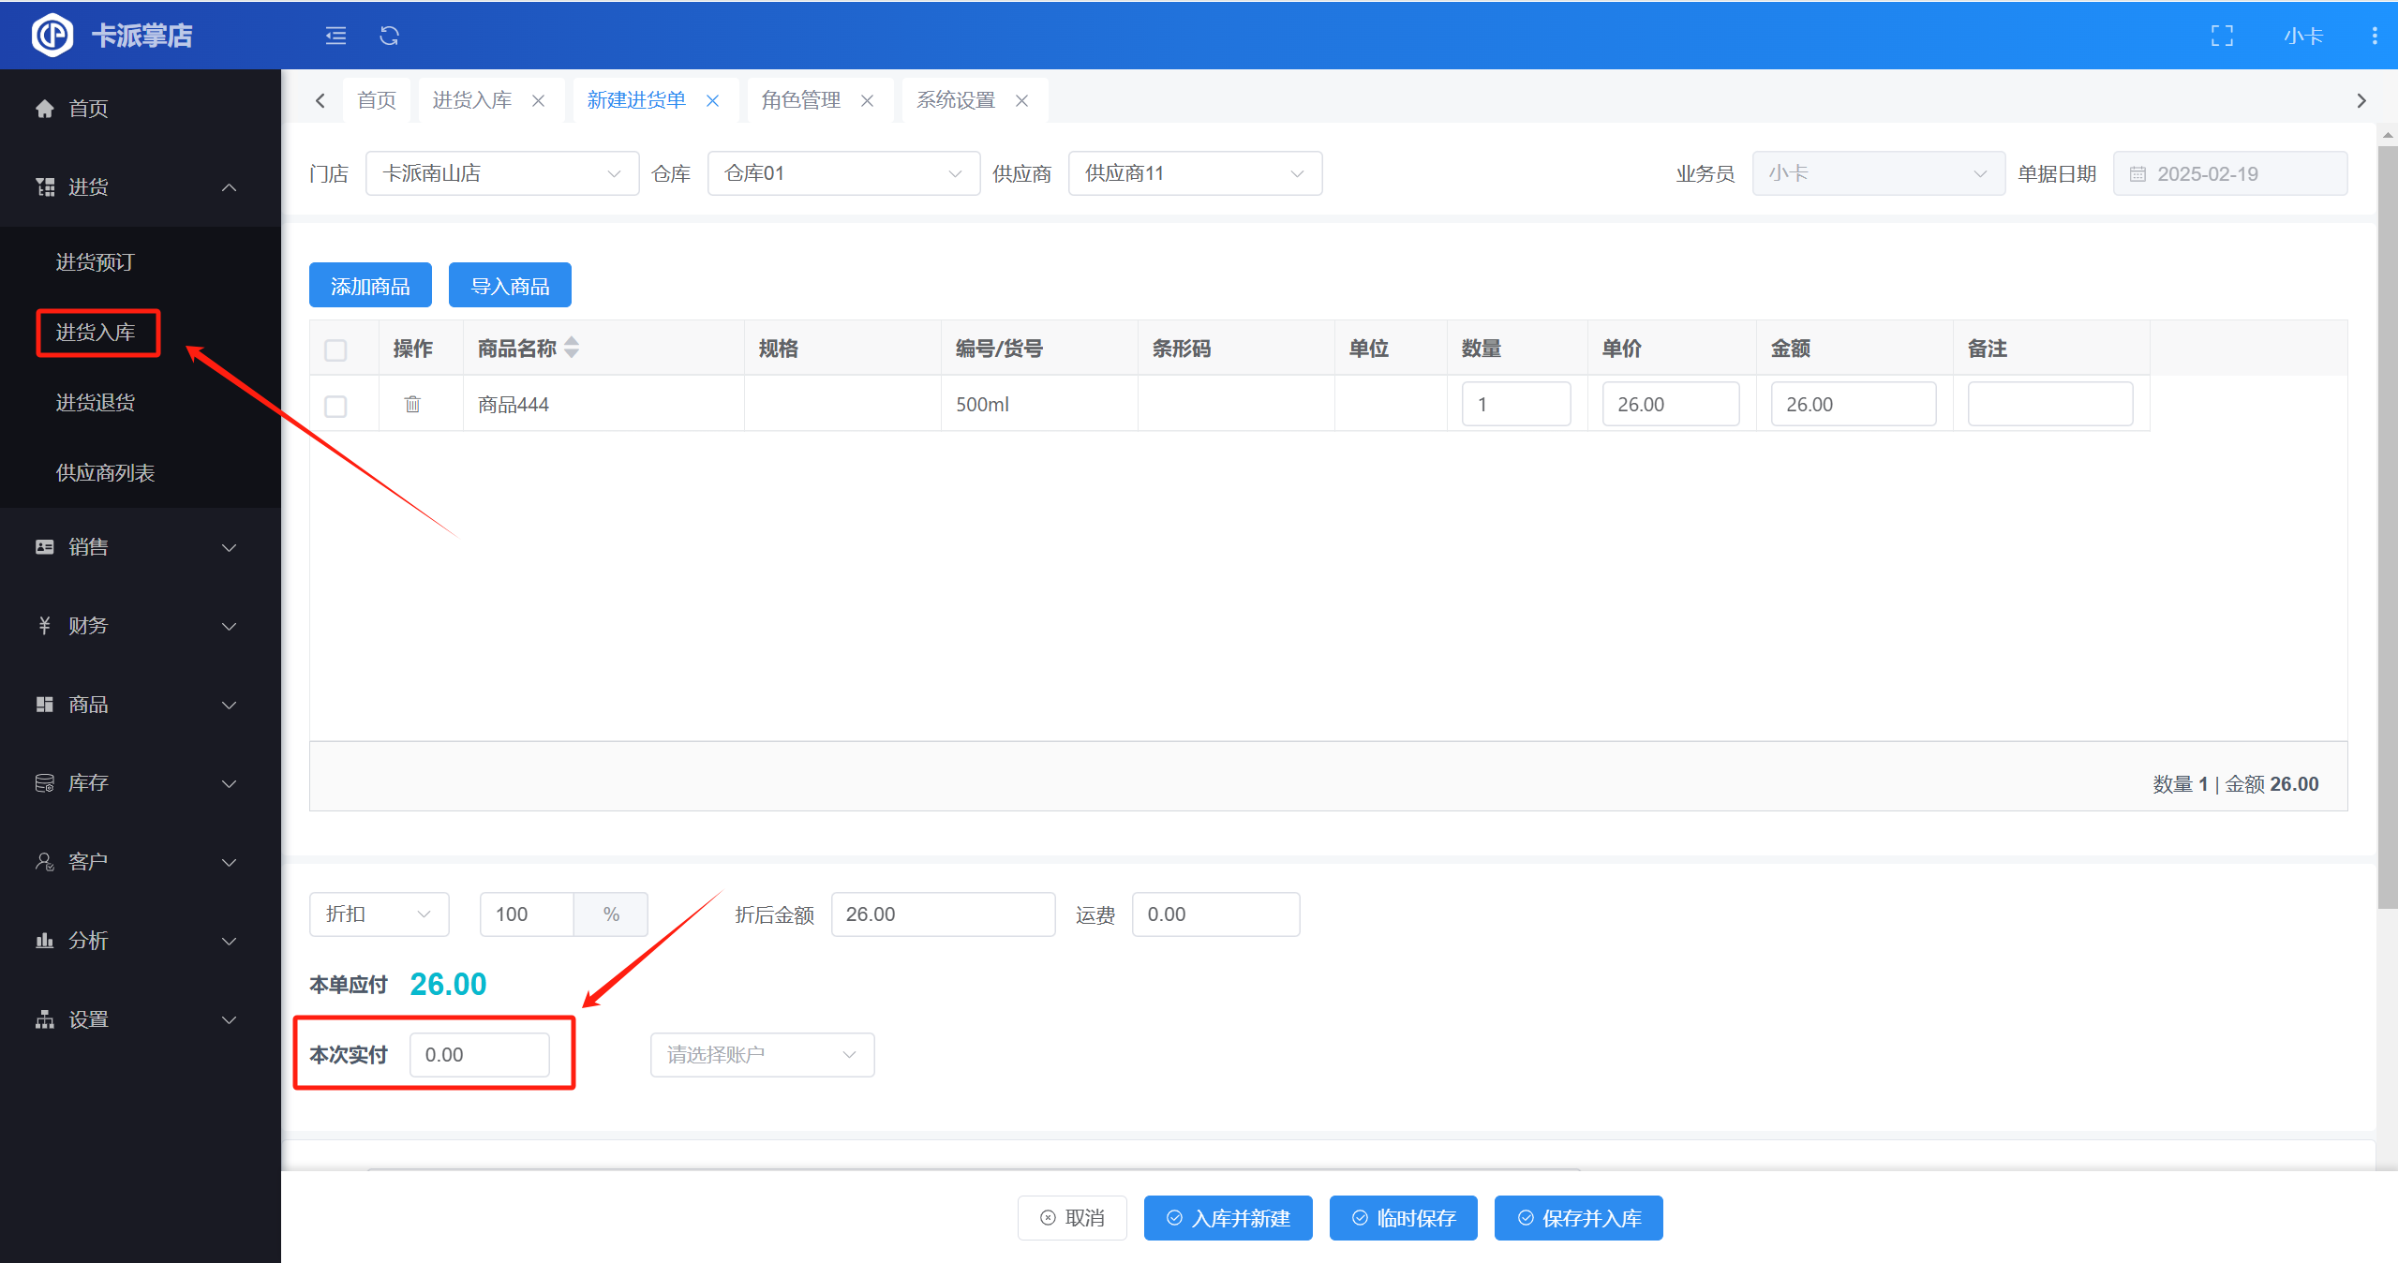
Task: Check the 商品444 row checkbox
Action: pyautogui.click(x=335, y=406)
